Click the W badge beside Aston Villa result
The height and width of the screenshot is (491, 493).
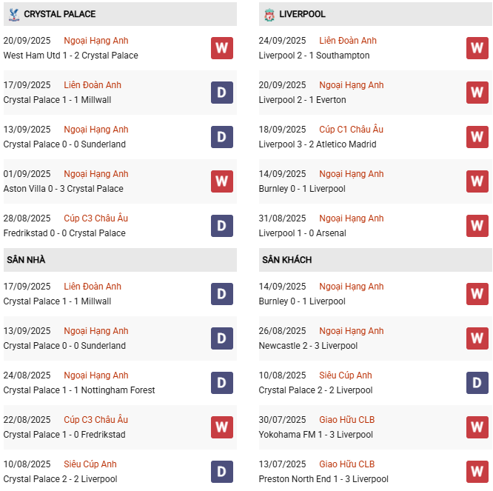(221, 181)
